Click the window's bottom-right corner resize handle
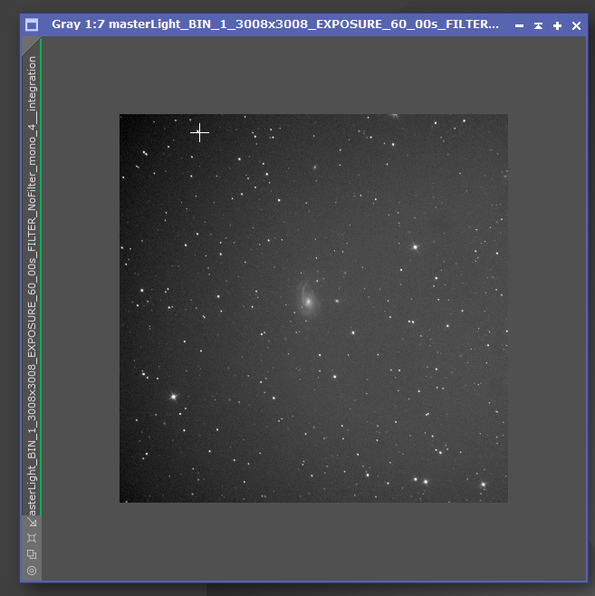Image resolution: width=595 pixels, height=596 pixels. tap(585, 580)
